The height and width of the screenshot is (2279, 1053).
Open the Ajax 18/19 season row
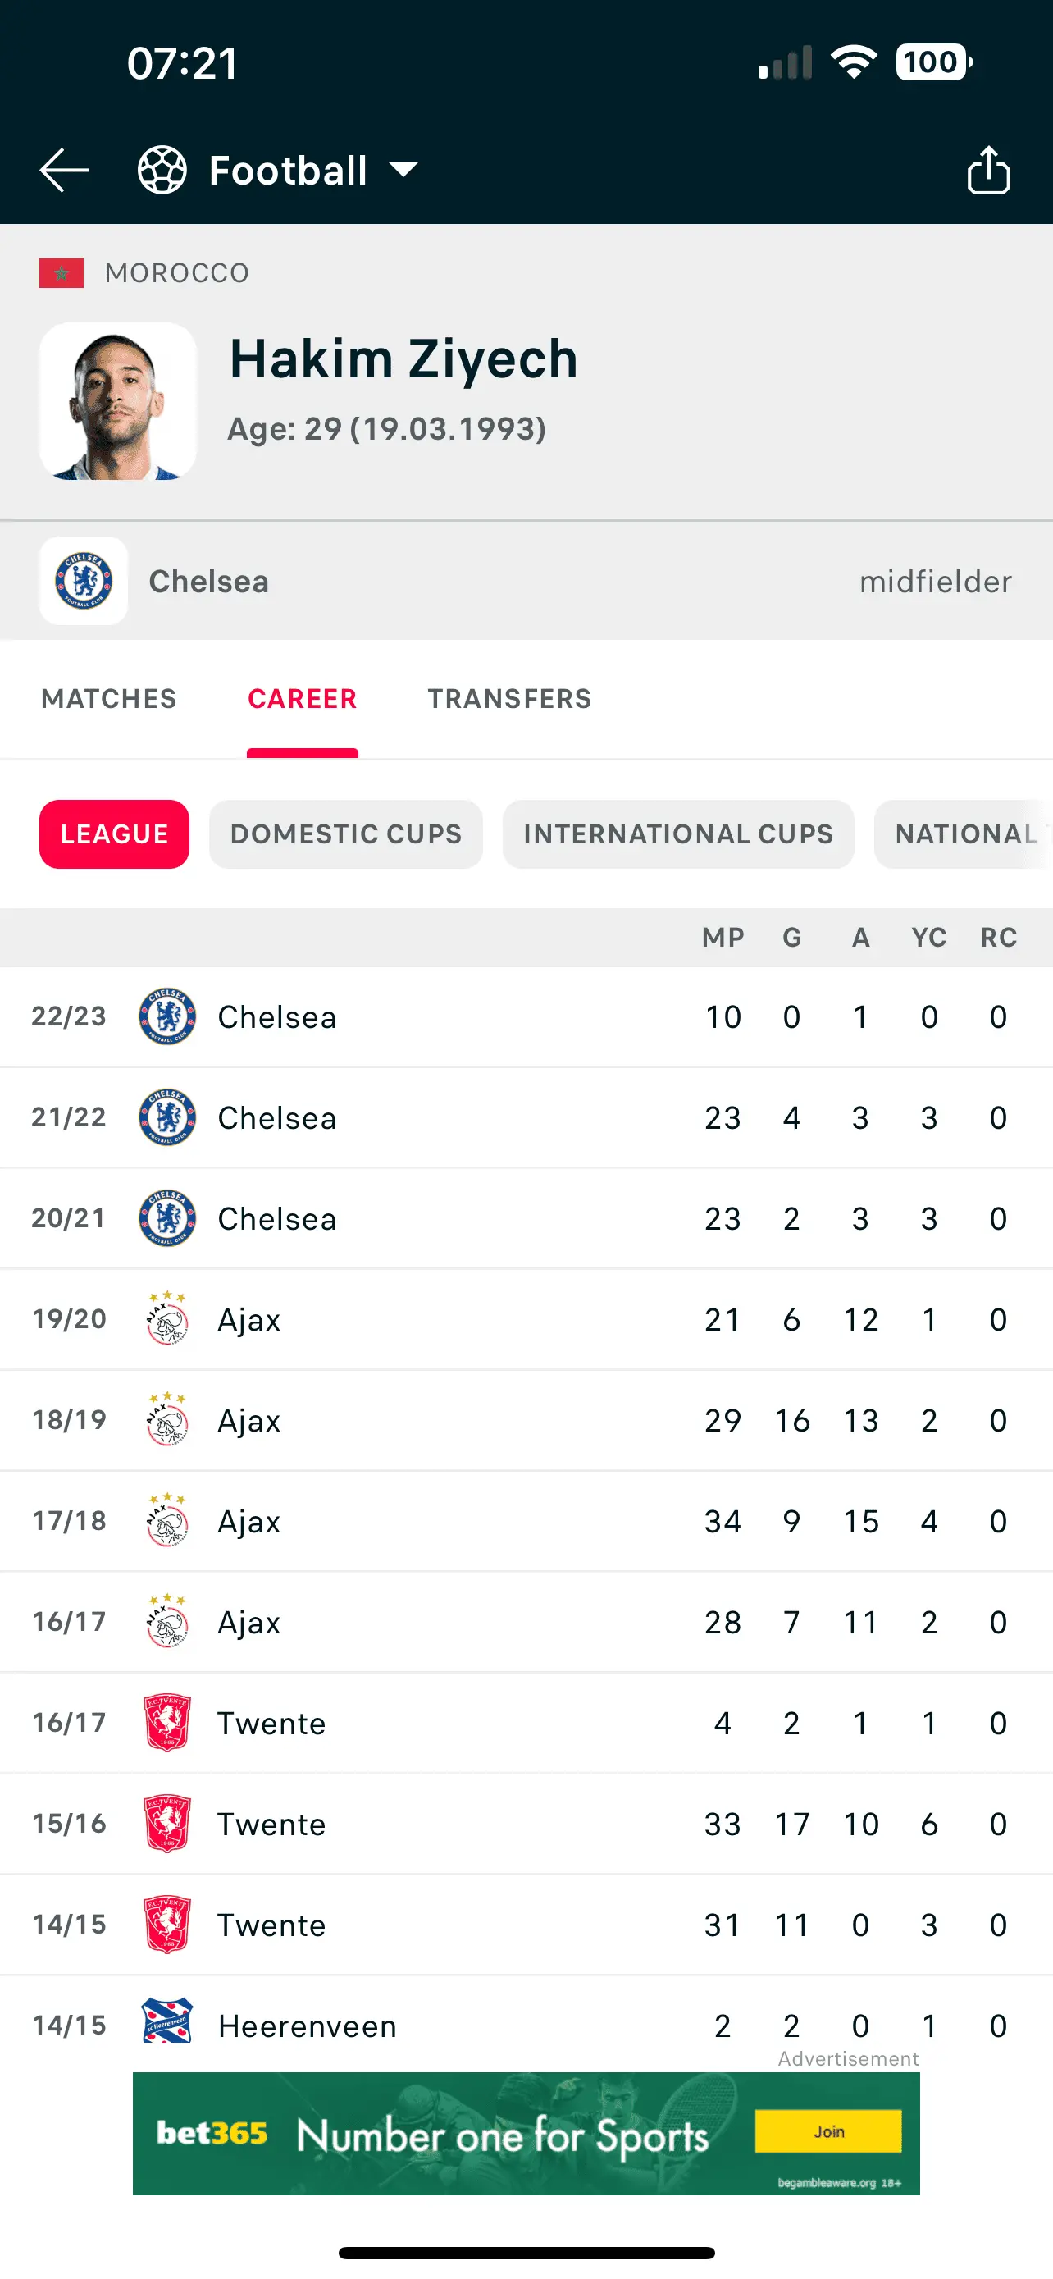click(526, 1420)
